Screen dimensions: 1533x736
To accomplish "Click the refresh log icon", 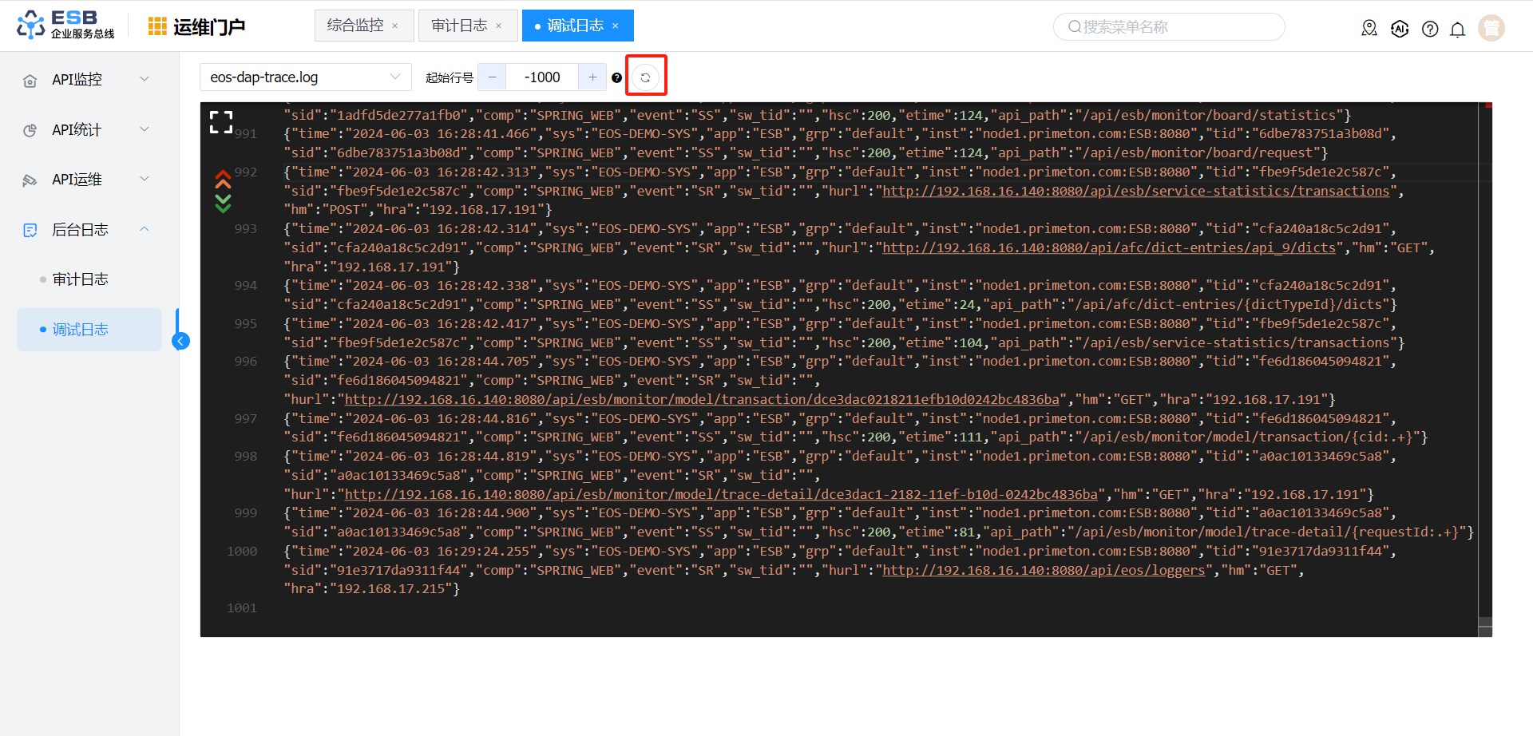I will tap(645, 77).
